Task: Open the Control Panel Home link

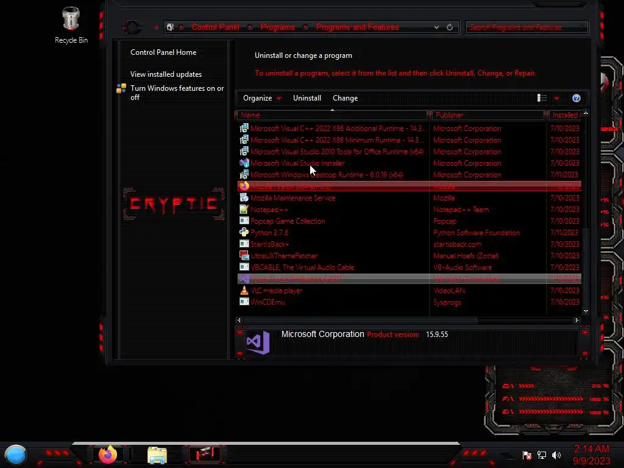Action: coord(163,52)
